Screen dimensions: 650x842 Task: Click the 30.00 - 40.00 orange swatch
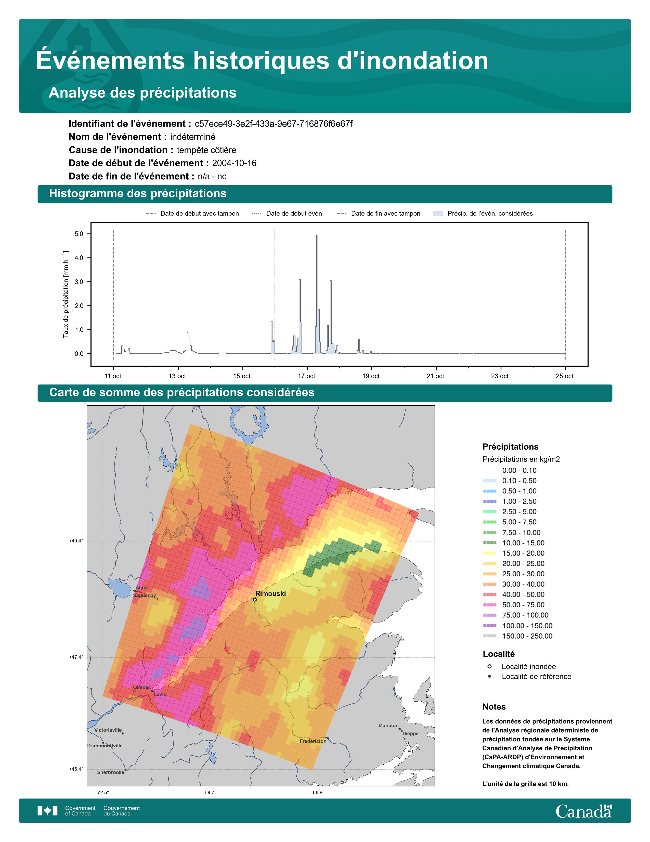click(x=489, y=584)
